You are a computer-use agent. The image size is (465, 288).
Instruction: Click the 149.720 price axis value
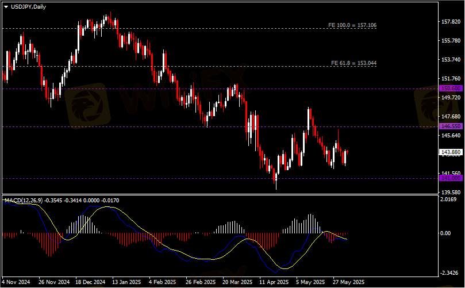click(451, 98)
